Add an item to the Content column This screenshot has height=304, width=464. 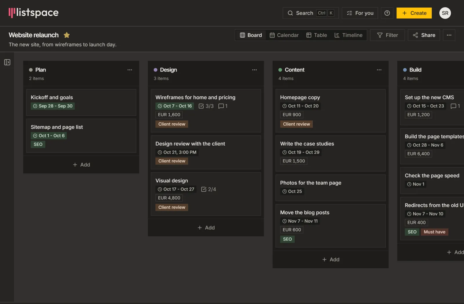click(x=331, y=259)
